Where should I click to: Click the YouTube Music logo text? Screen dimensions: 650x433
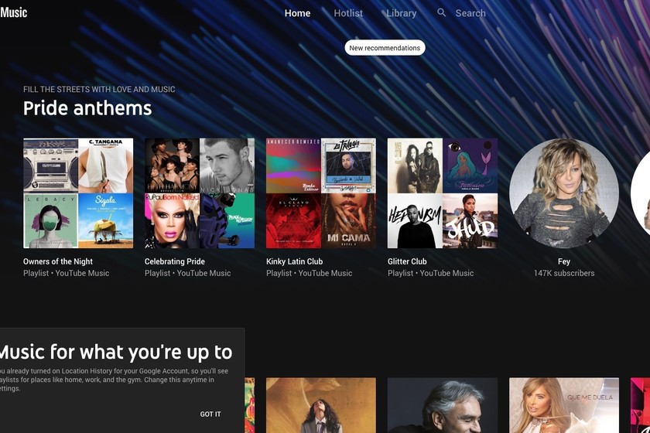(13, 12)
